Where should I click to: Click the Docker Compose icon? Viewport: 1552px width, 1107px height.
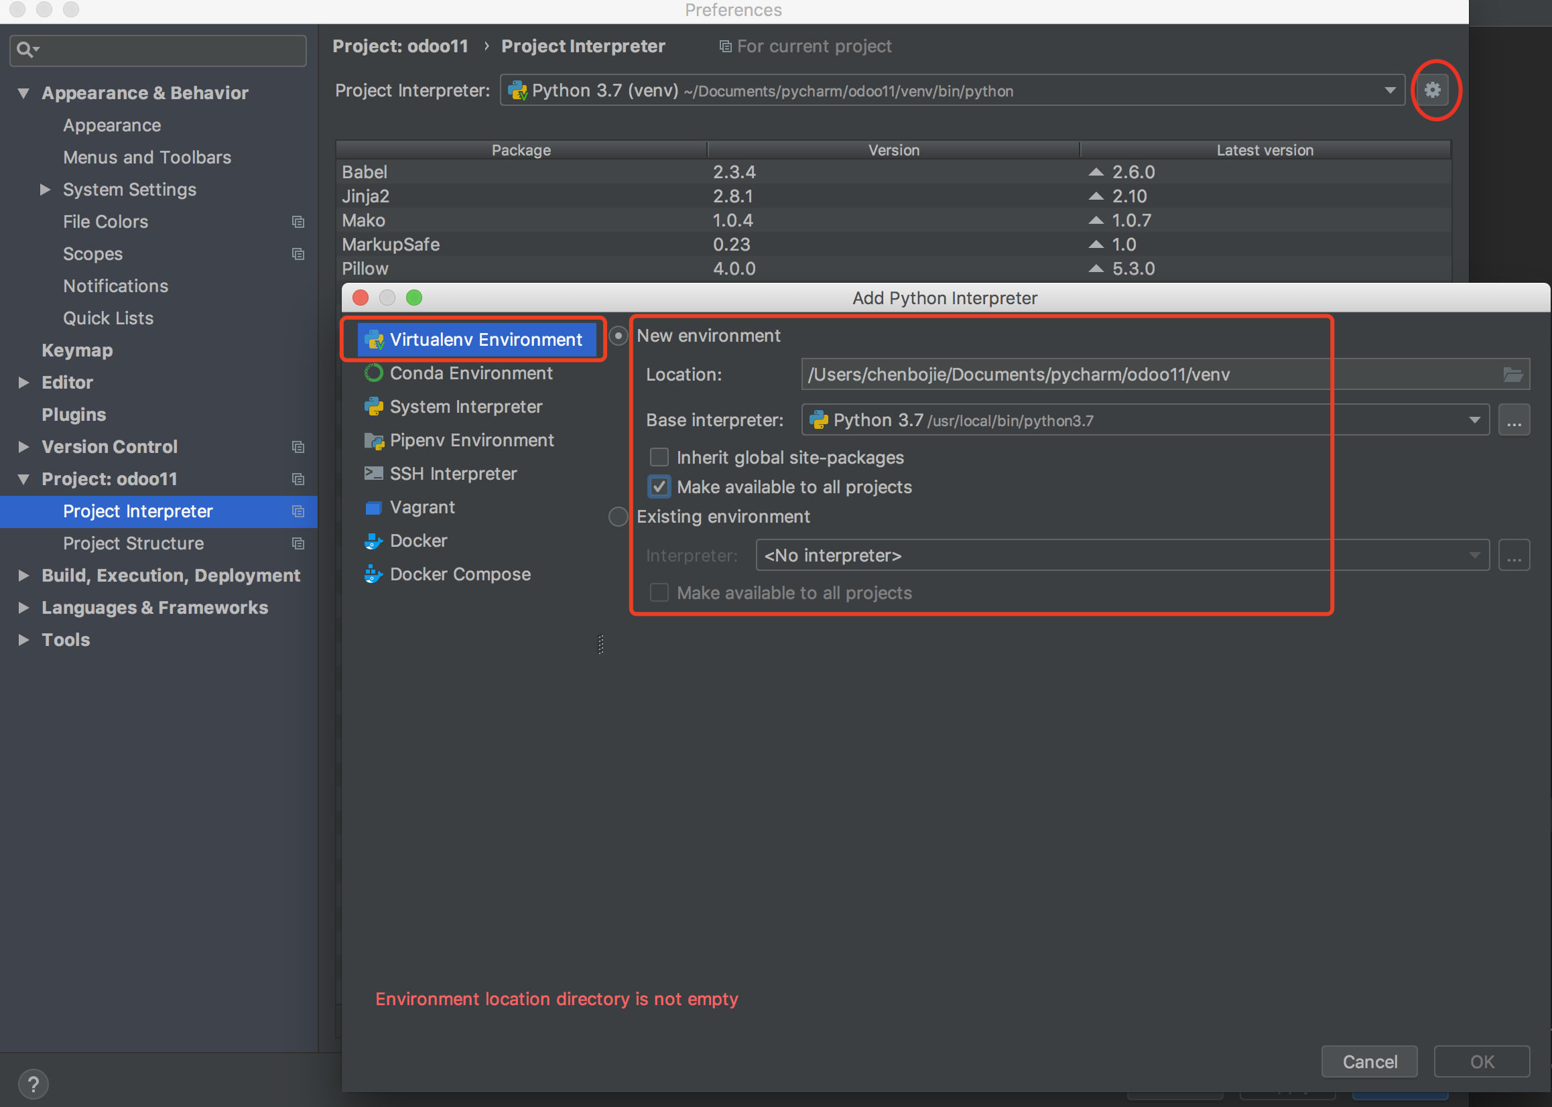(x=373, y=575)
